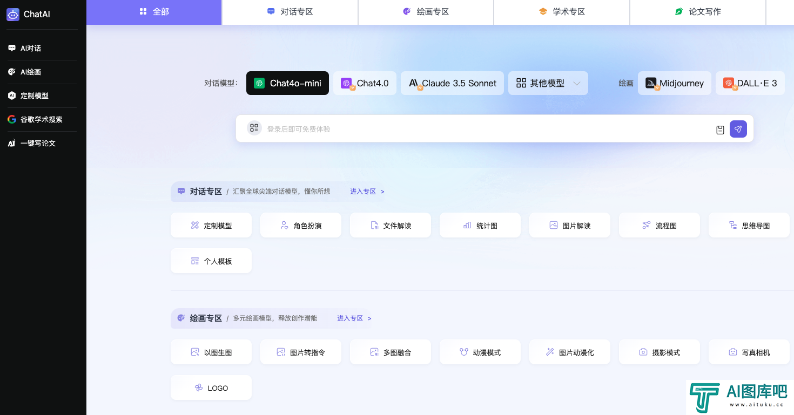The image size is (794, 415).
Task: Open the 动漫模式 card
Action: click(480, 352)
